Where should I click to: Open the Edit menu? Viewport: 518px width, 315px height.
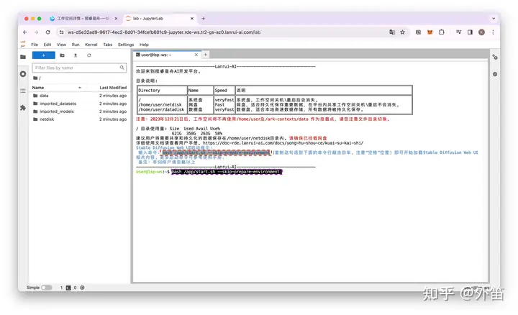coord(47,45)
